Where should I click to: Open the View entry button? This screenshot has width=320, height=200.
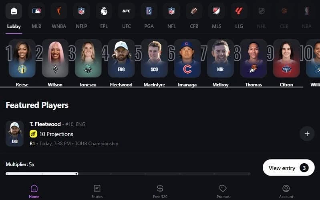289,168
